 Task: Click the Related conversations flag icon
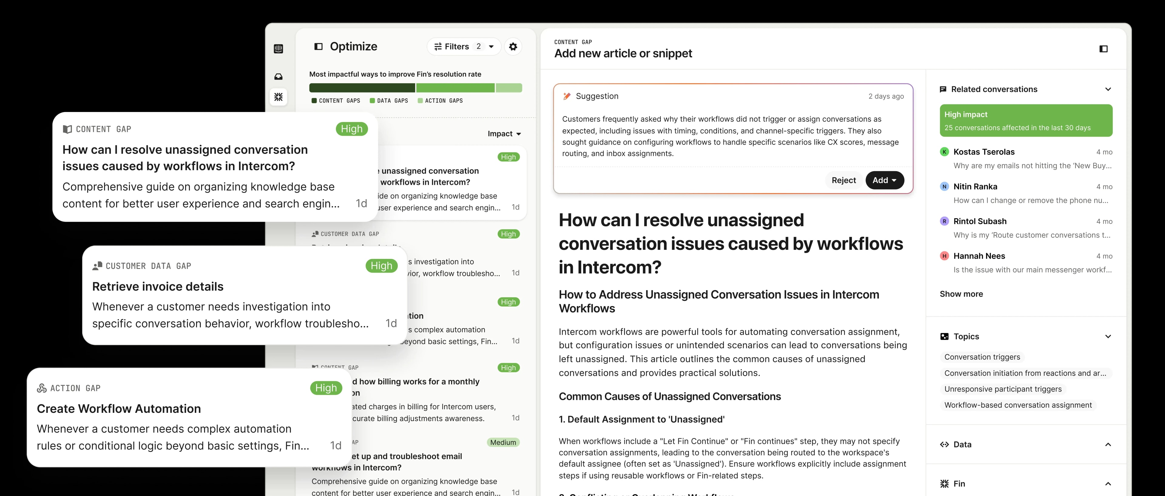point(944,89)
